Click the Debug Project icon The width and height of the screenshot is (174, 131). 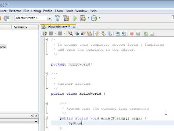[83, 18]
